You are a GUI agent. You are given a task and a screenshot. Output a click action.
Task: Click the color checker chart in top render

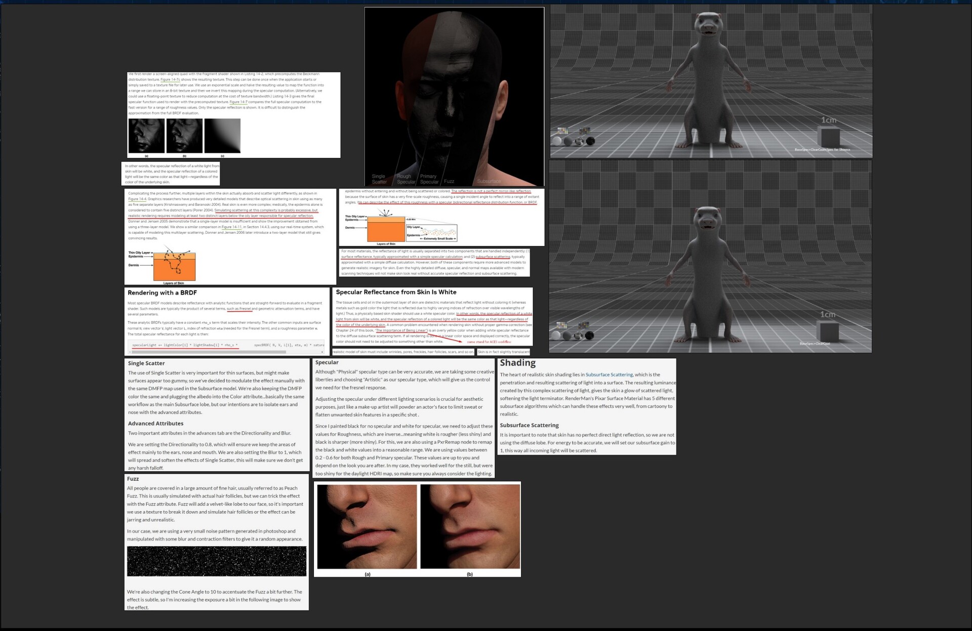(x=562, y=131)
